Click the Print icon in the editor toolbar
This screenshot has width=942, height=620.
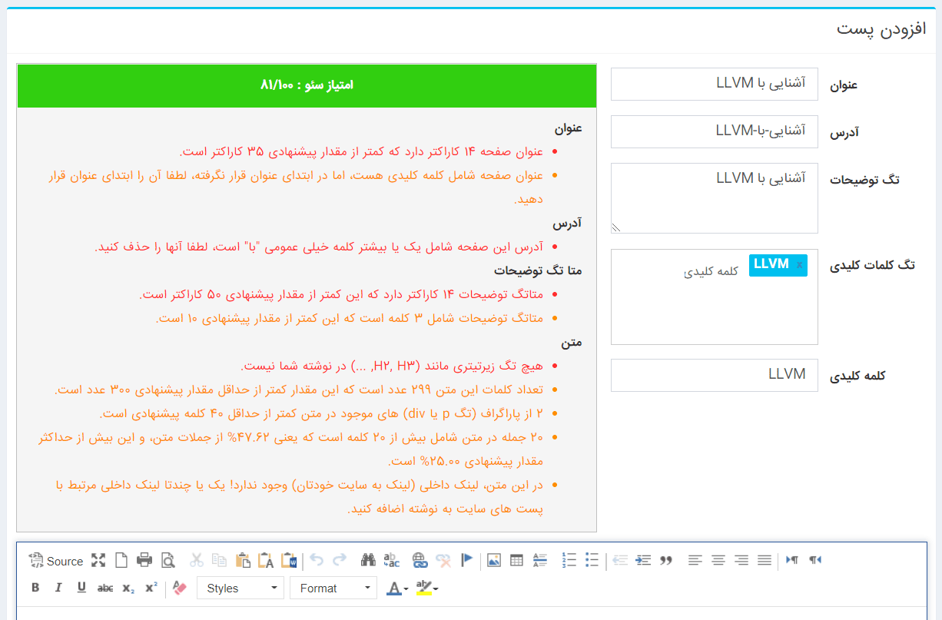tap(144, 560)
